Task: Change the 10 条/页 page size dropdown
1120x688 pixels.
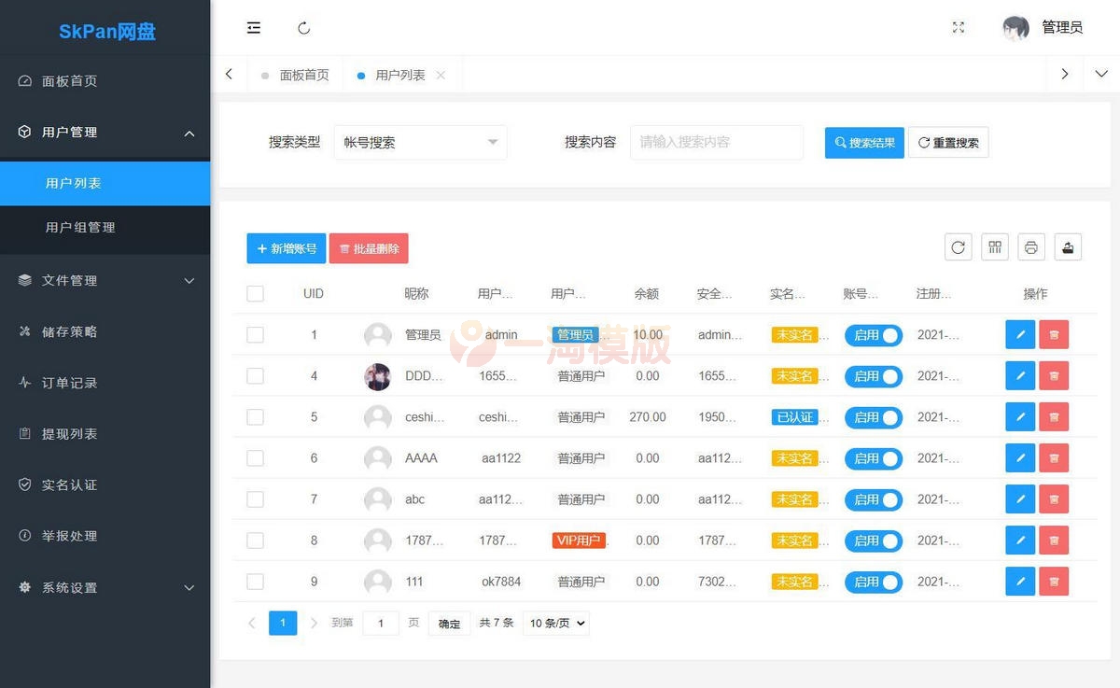Action: pos(556,624)
